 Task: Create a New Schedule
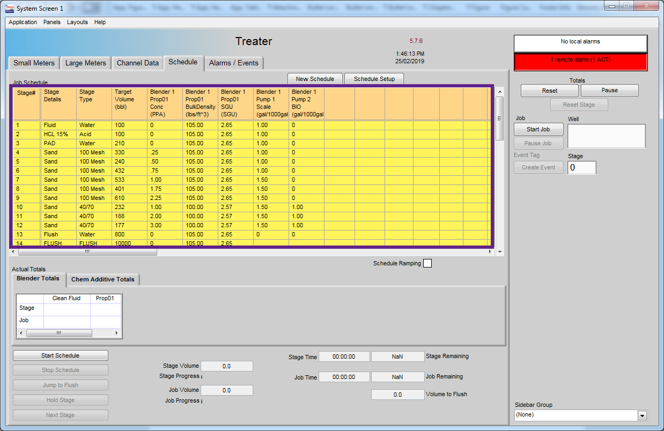point(314,78)
